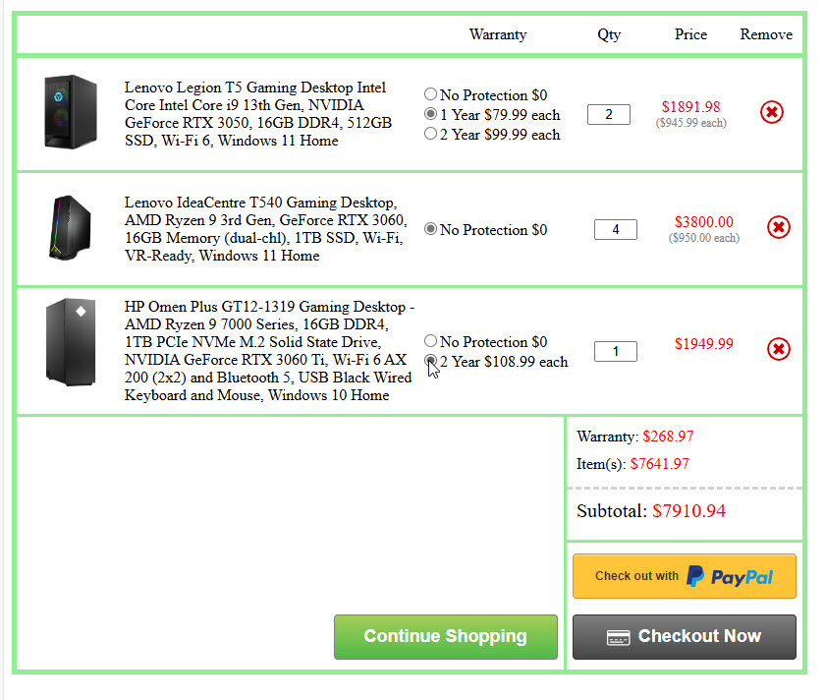Remove the Lenovo IdeaCentre T540 from cart
825x700 pixels.
point(778,228)
